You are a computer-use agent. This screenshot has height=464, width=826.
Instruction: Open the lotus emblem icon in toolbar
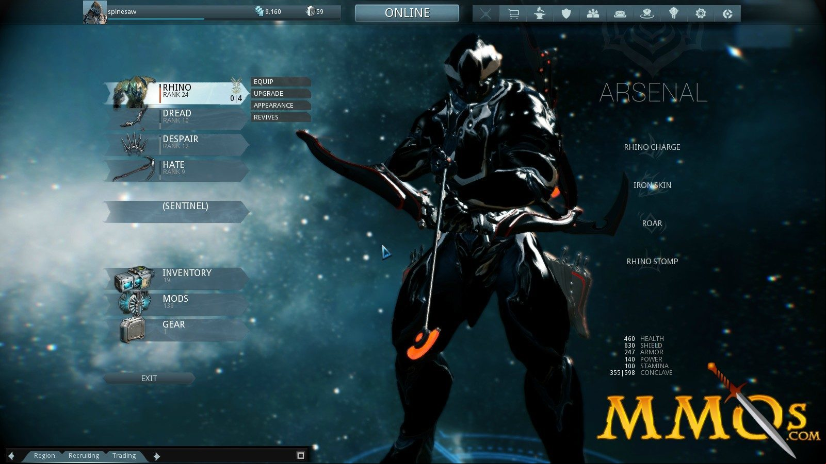click(x=647, y=13)
